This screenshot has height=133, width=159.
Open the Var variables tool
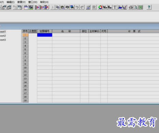105,7
